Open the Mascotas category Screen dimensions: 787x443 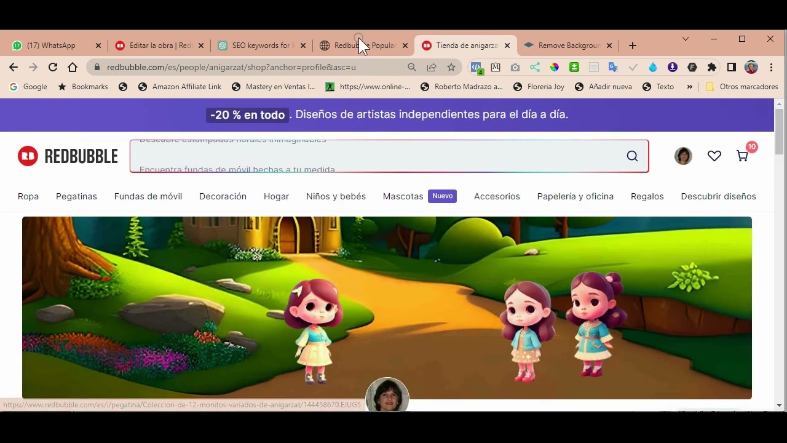403,196
